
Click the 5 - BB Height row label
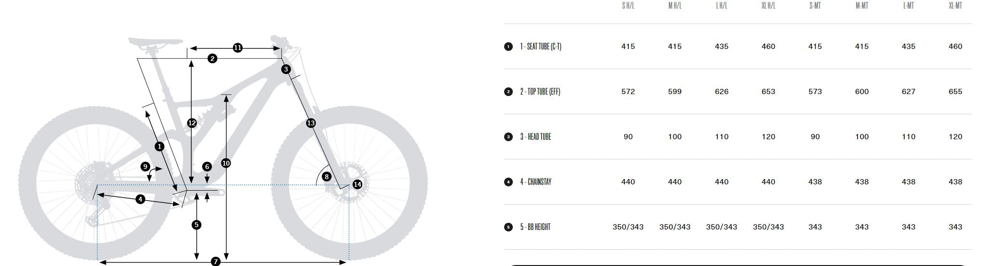click(535, 227)
